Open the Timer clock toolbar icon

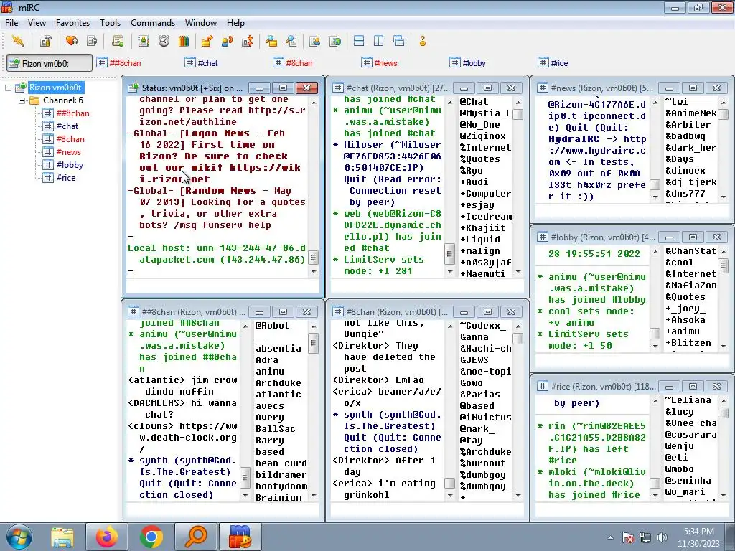click(164, 41)
